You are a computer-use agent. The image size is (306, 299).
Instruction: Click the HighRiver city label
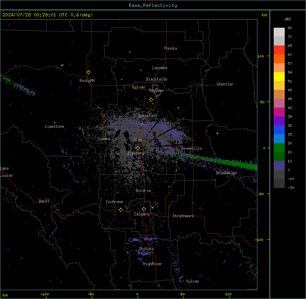[153, 264]
